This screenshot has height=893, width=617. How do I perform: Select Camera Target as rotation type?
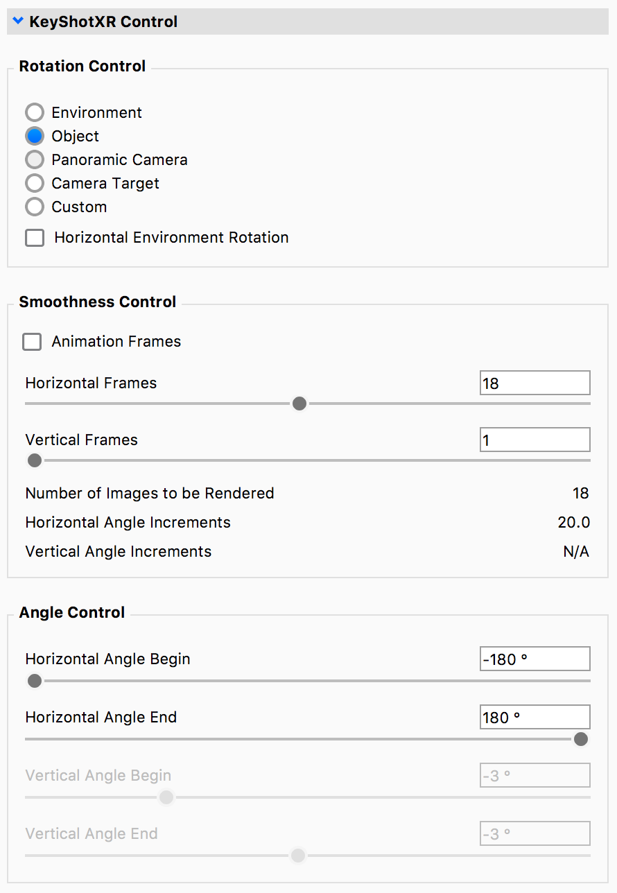pos(35,183)
